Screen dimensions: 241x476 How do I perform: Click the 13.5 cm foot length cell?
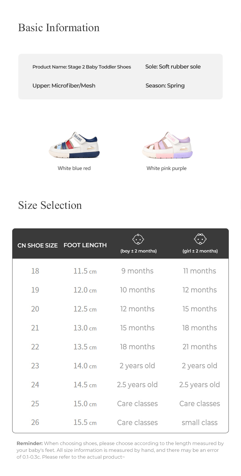click(x=85, y=347)
